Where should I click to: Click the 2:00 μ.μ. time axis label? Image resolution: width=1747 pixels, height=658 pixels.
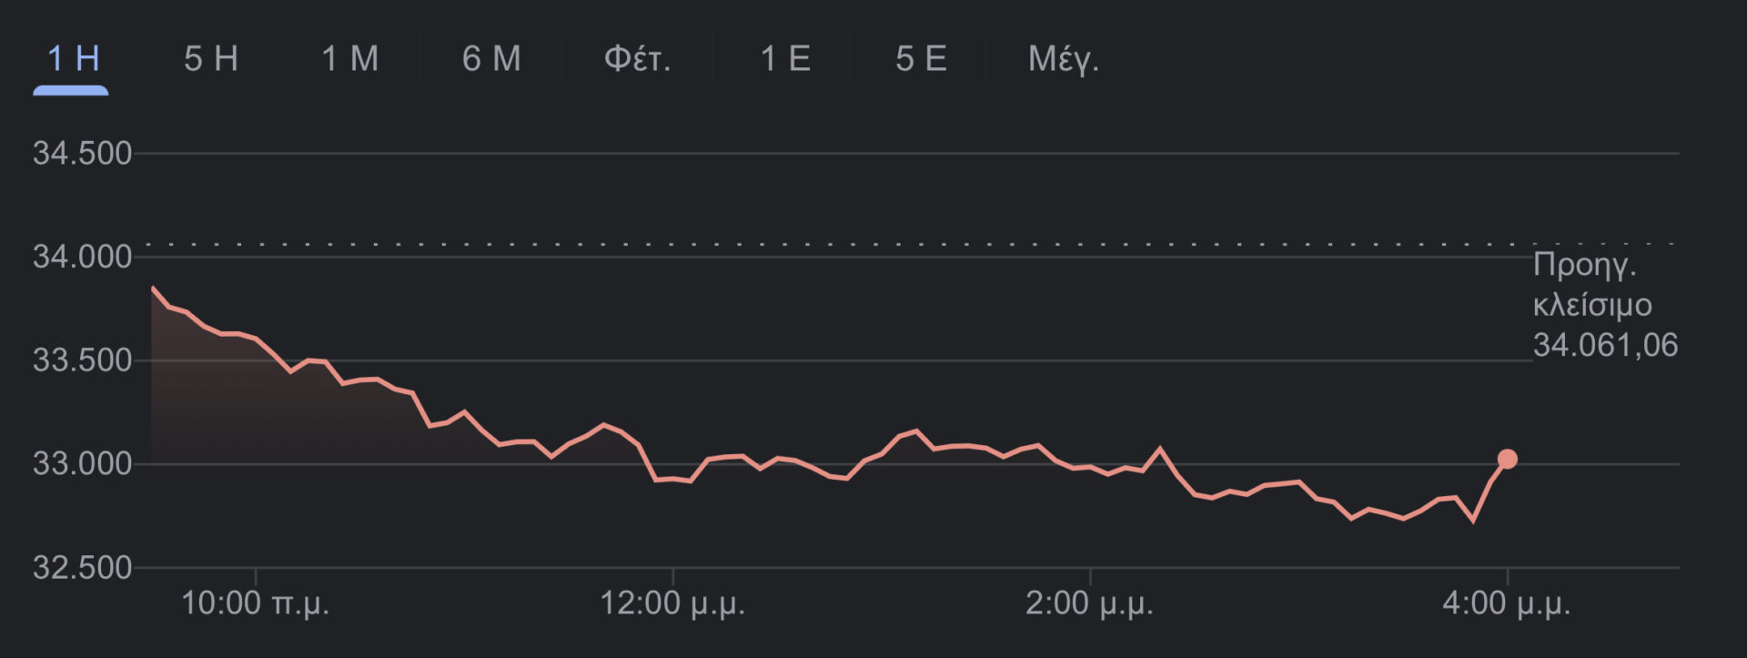pyautogui.click(x=1089, y=603)
